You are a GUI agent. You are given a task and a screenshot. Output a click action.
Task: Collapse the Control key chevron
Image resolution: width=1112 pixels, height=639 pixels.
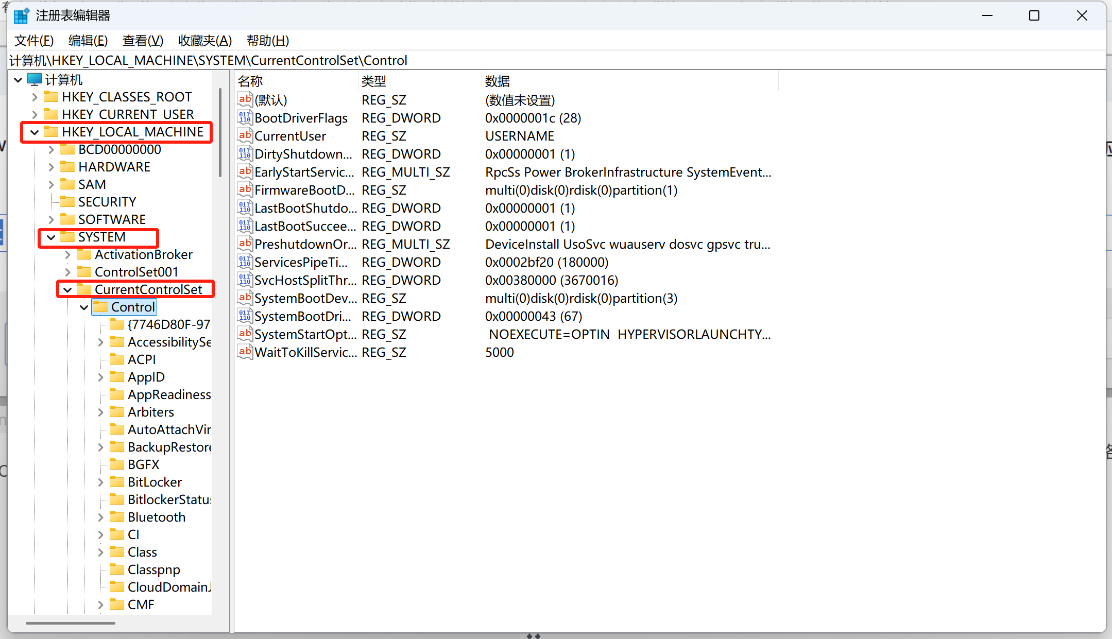coord(84,307)
